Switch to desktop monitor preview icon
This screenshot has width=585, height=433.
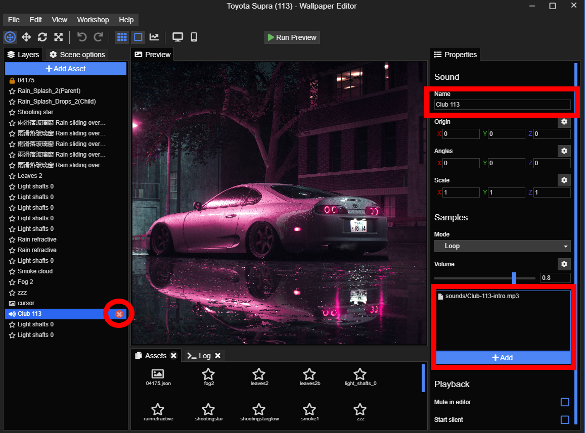(x=177, y=37)
